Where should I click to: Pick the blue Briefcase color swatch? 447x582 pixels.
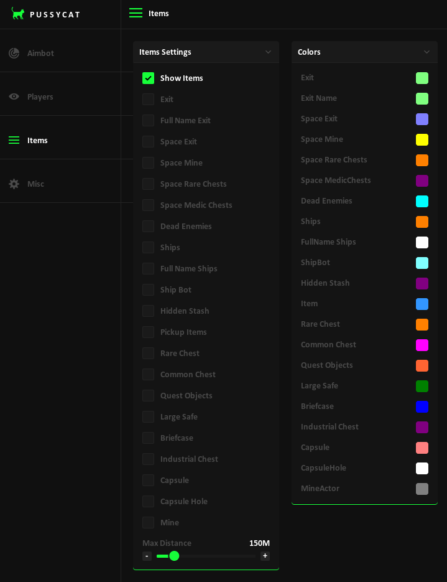[422, 406]
